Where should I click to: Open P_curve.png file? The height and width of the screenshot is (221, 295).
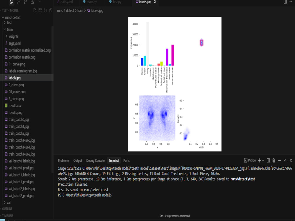pos(16,85)
